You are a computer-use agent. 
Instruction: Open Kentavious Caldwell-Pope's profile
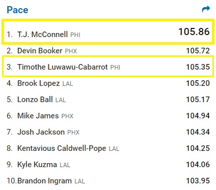62,148
